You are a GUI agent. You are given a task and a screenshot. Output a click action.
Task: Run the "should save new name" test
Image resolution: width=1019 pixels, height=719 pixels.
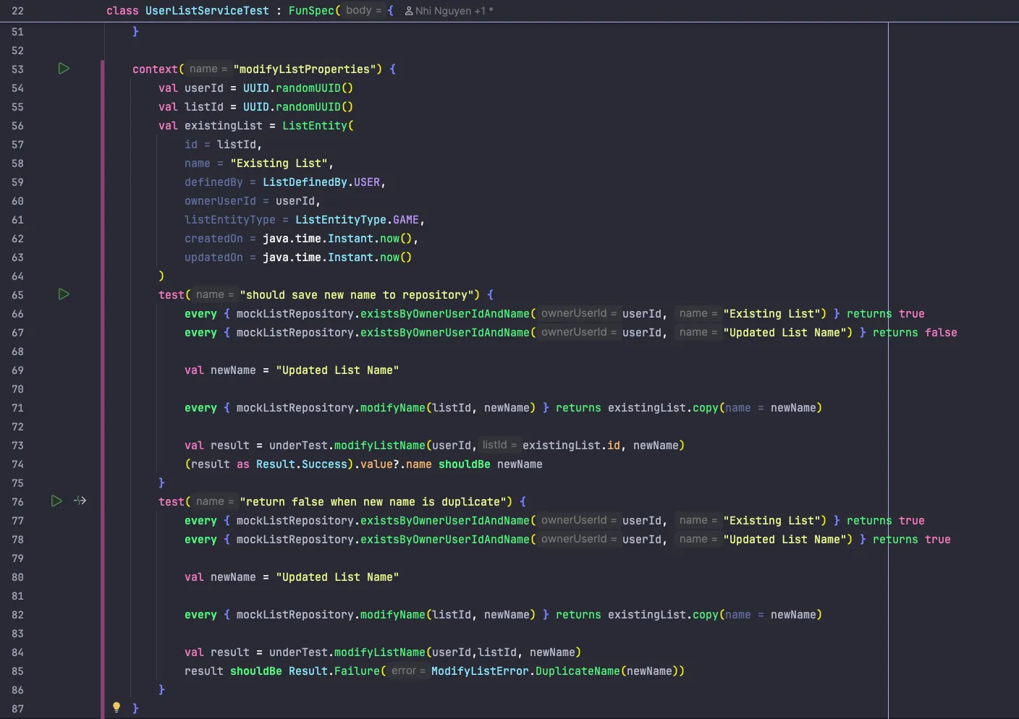click(x=64, y=294)
